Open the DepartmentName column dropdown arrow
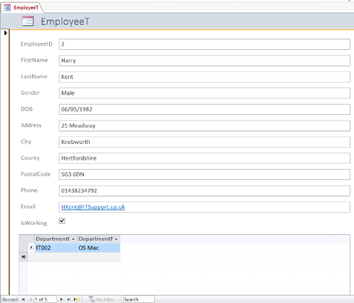This screenshot has height=303, width=354. click(116, 239)
